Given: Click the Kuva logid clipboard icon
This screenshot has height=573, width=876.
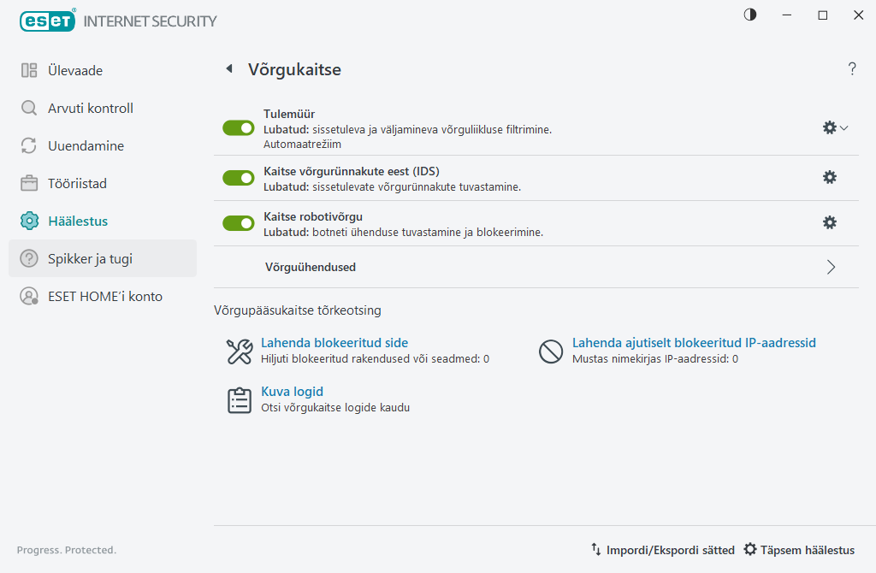Looking at the screenshot, I should (x=240, y=400).
